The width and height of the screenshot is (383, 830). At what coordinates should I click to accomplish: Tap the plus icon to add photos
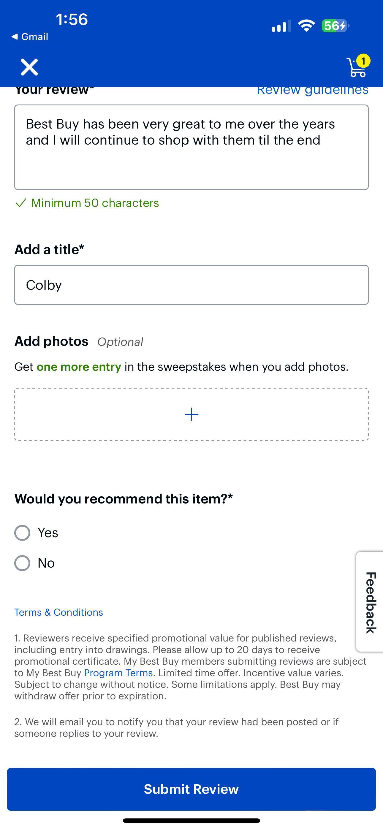[x=191, y=414]
